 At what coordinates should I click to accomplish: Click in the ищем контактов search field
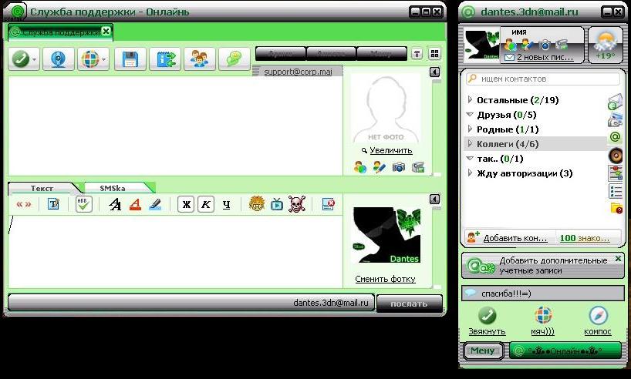(x=543, y=79)
